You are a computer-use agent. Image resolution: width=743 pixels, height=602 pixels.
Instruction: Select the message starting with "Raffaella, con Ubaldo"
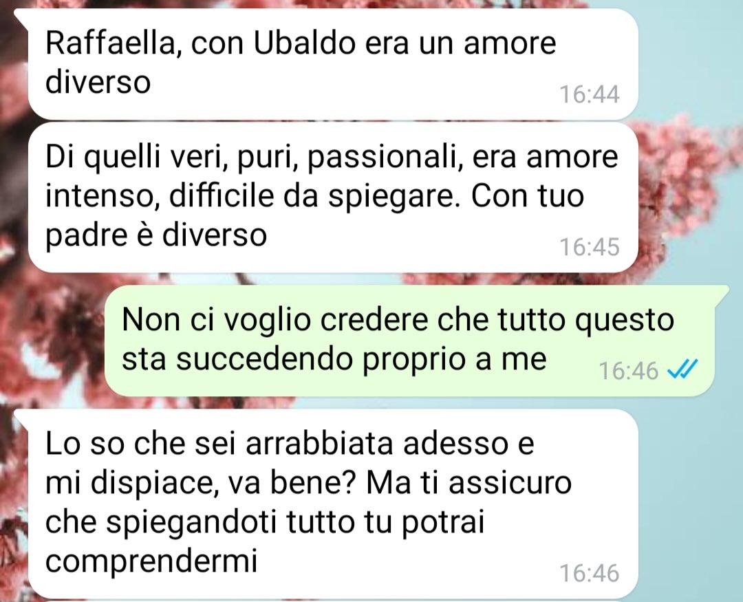(x=333, y=64)
